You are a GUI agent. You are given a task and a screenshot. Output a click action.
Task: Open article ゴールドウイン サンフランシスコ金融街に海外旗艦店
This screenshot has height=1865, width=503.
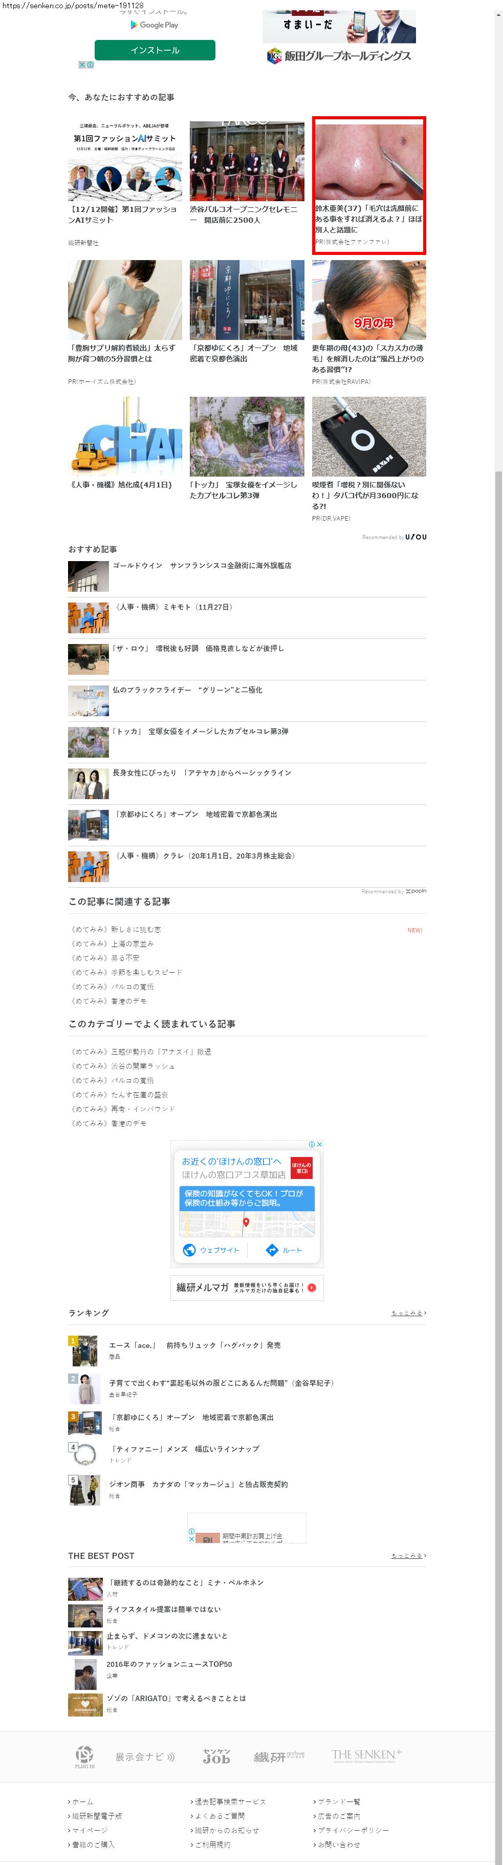201,565
